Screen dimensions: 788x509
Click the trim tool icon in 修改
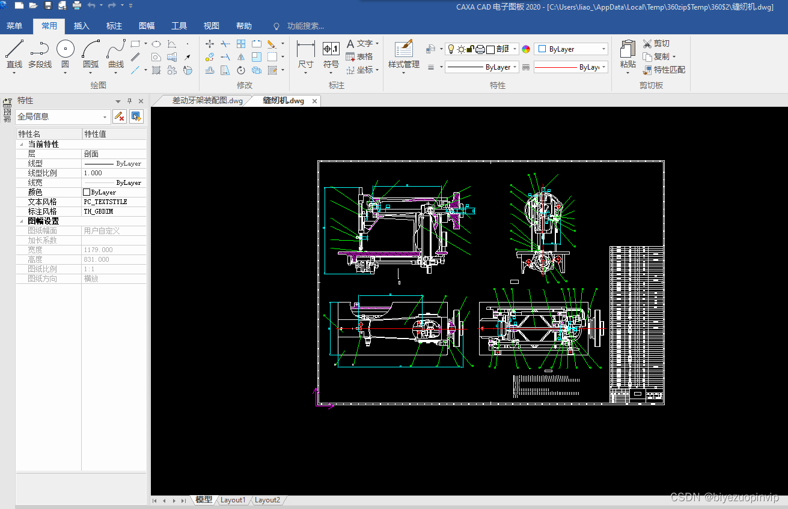[x=225, y=44]
